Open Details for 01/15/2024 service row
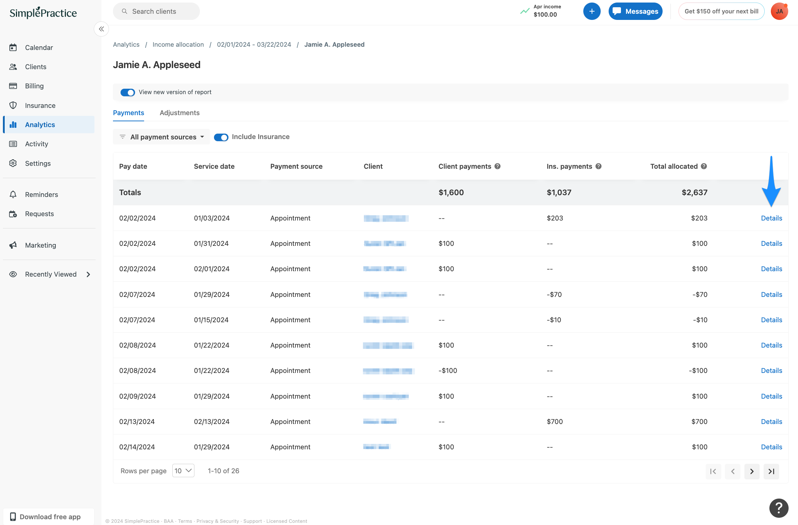 (x=772, y=320)
